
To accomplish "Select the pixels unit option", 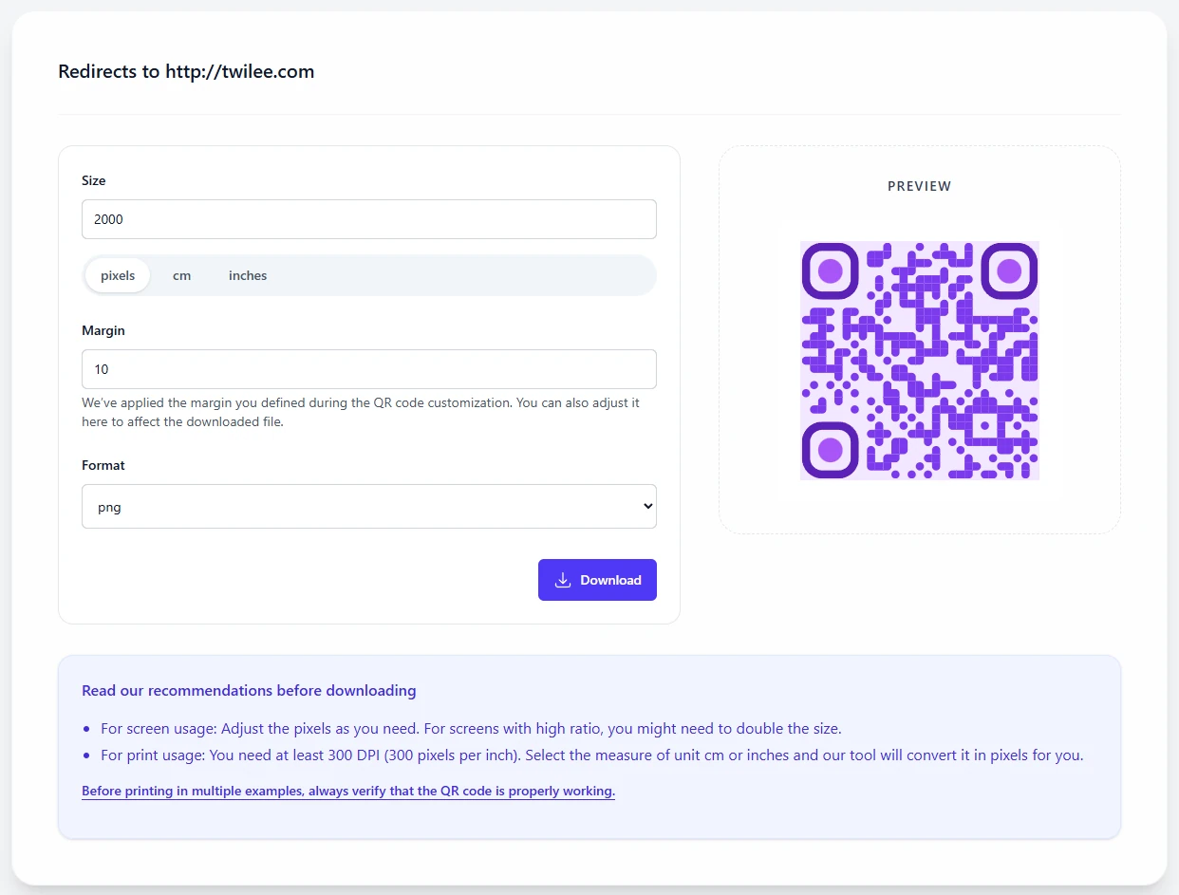I will click(x=117, y=275).
